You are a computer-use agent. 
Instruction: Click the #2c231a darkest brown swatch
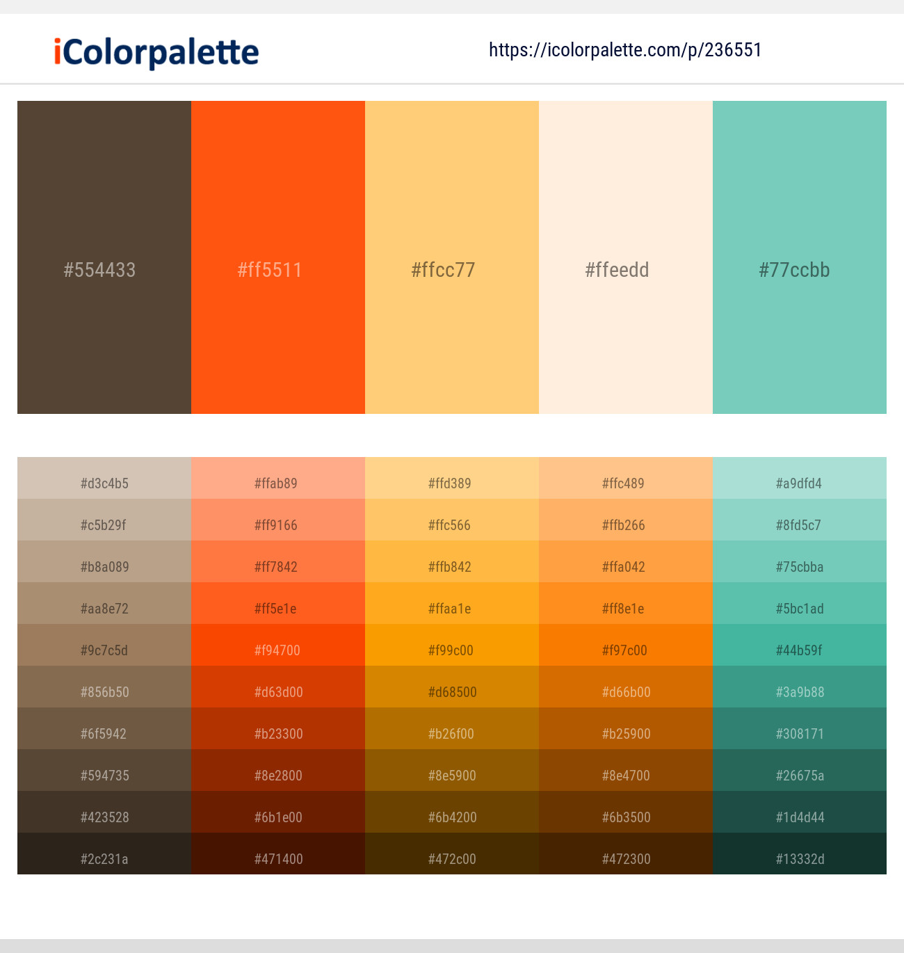tap(104, 859)
